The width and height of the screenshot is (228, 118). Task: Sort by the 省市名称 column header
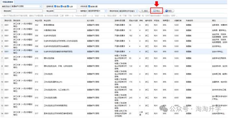[x=149, y=20]
